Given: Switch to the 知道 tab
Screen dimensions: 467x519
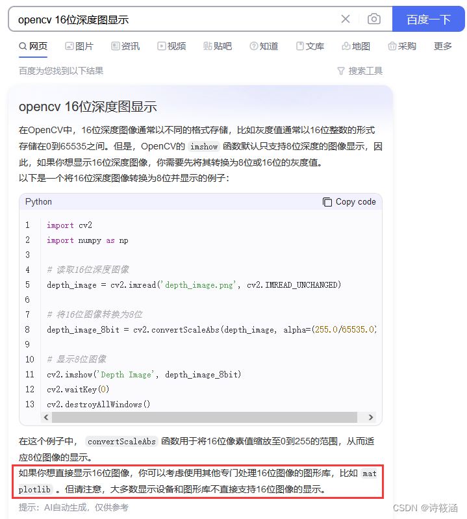Looking at the screenshot, I should (x=264, y=46).
